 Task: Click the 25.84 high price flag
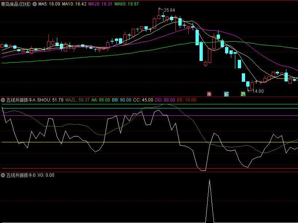click(x=169, y=10)
